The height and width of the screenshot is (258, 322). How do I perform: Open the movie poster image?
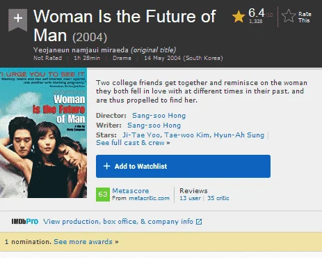(43, 133)
